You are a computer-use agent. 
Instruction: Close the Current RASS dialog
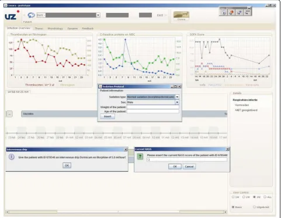point(227,149)
